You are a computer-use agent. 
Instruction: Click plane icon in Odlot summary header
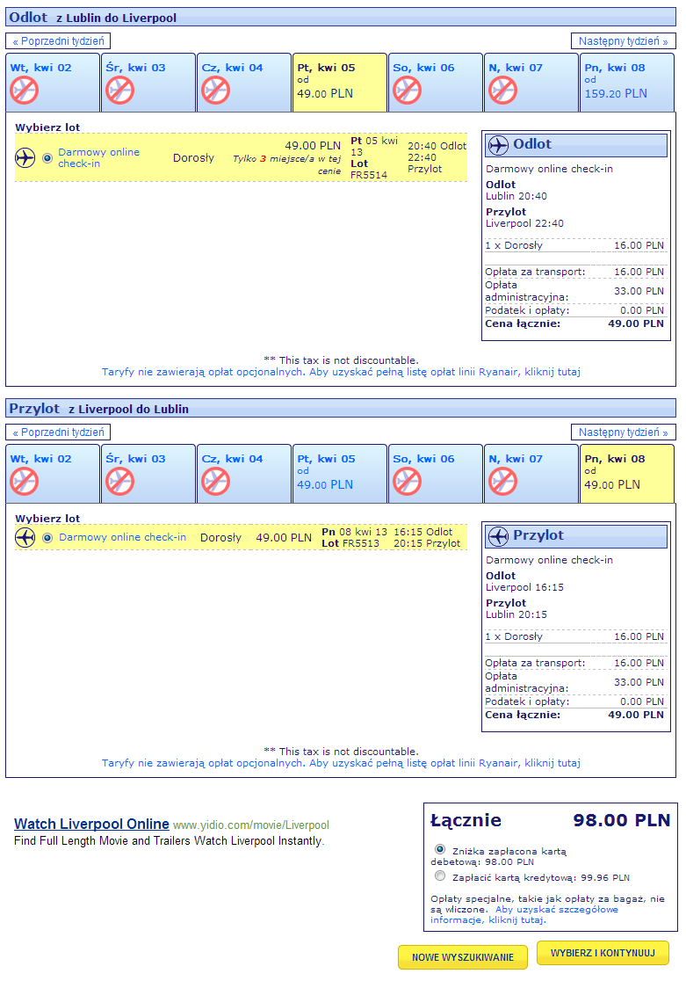(498, 145)
